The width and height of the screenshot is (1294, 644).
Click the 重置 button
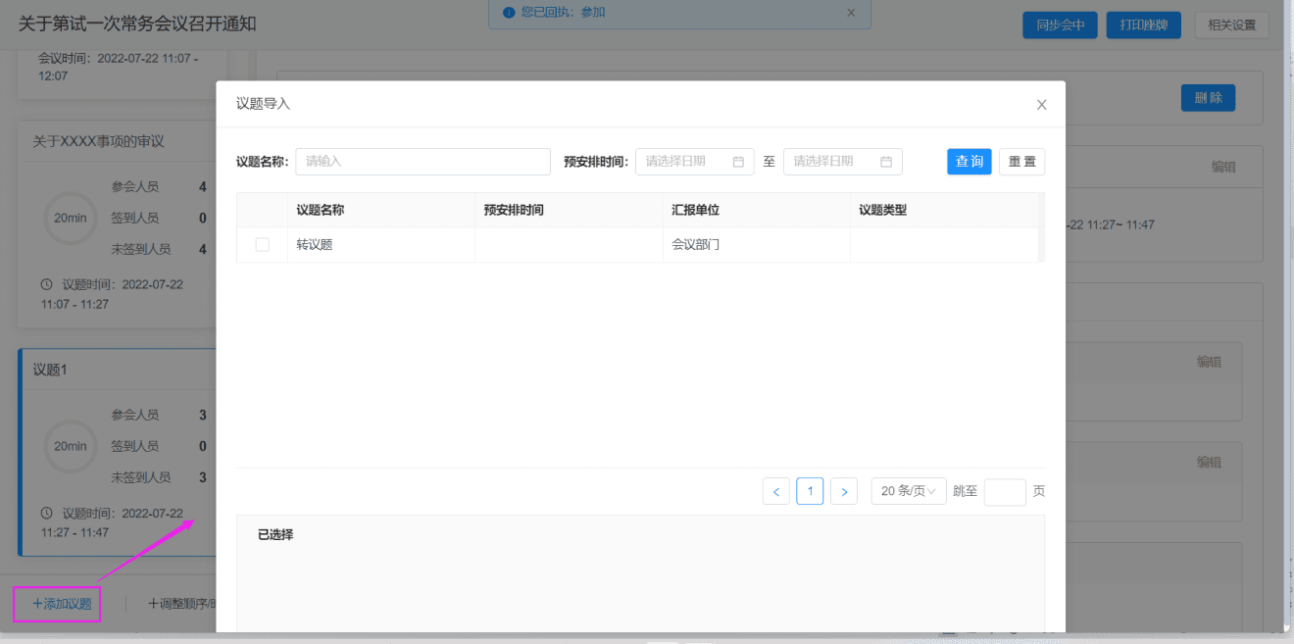[x=1021, y=162]
